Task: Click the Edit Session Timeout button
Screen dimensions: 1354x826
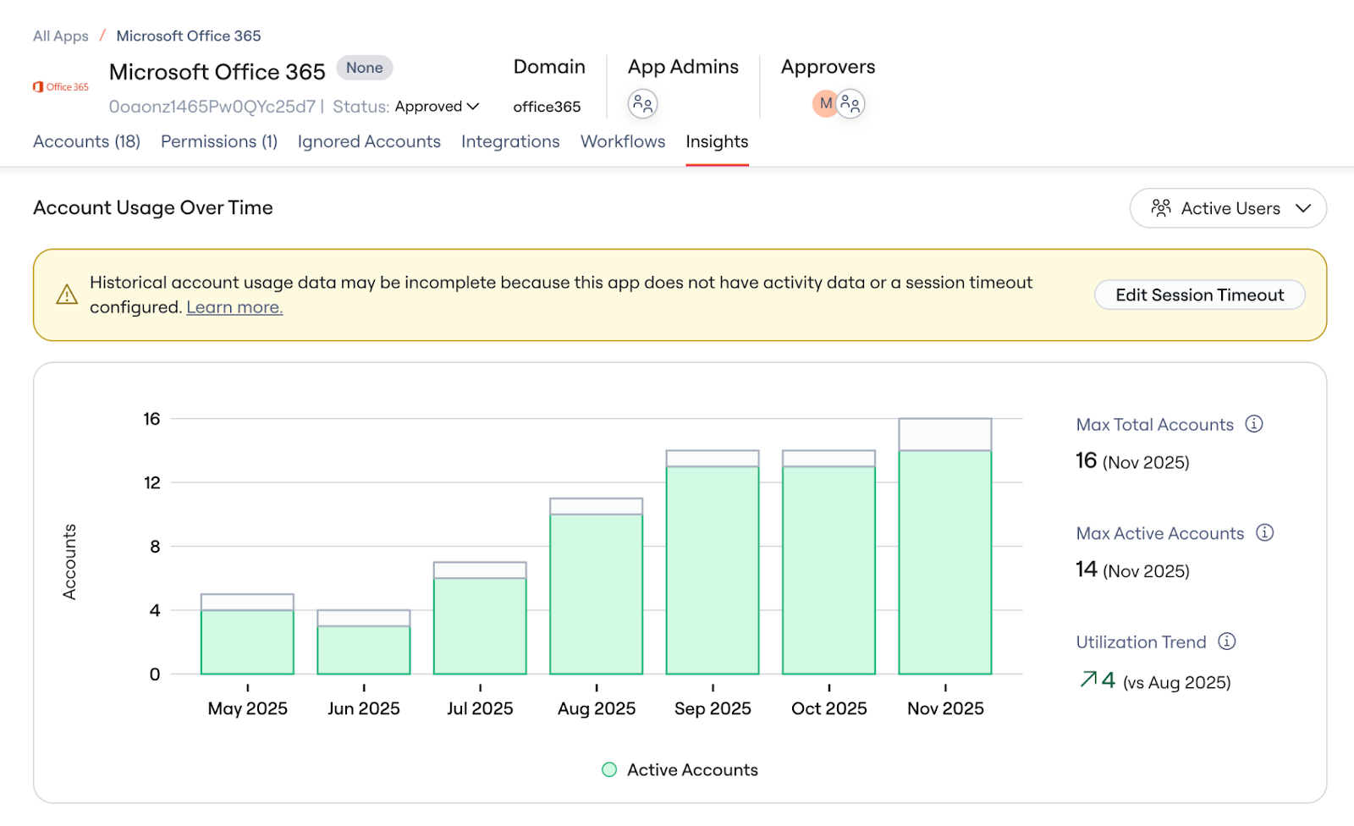Action: click(x=1200, y=295)
